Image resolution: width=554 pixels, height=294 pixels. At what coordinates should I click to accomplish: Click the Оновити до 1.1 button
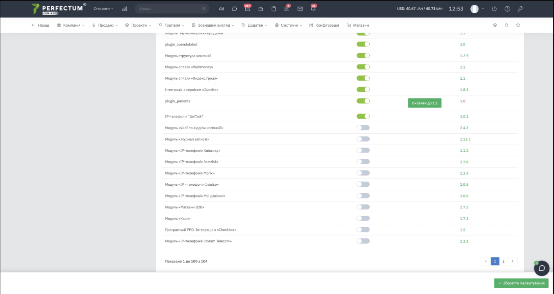coord(424,103)
